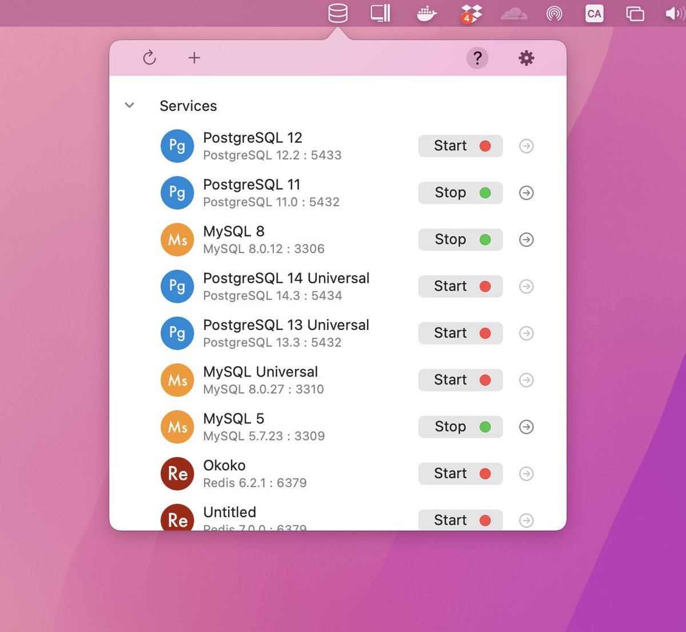Open preferences gear icon
The width and height of the screenshot is (686, 632).
coord(526,58)
